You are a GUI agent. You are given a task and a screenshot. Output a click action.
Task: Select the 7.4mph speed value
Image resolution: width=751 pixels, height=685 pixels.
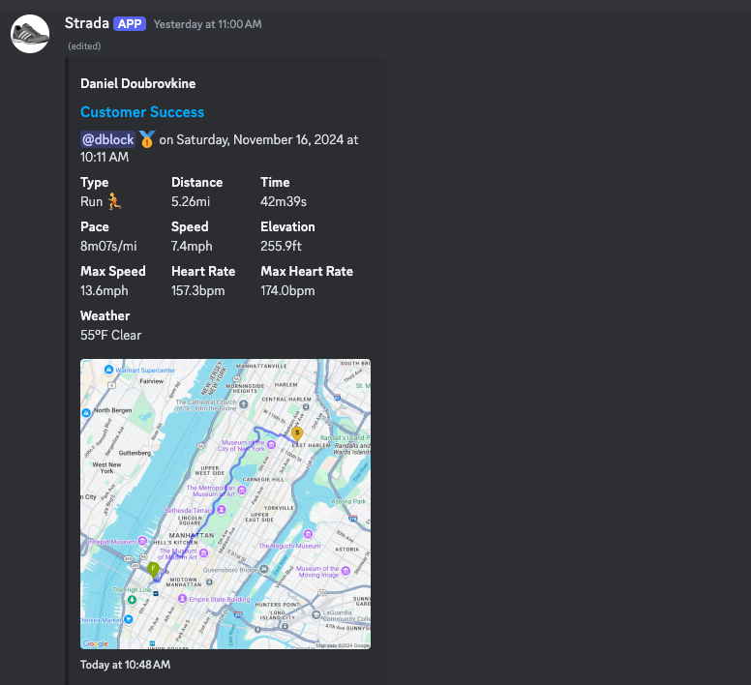tap(192, 246)
